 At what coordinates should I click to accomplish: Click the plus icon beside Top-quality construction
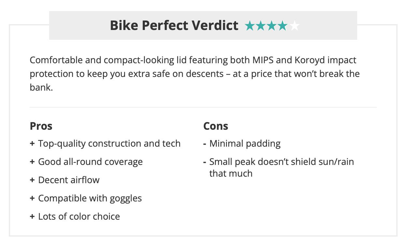tap(32, 144)
